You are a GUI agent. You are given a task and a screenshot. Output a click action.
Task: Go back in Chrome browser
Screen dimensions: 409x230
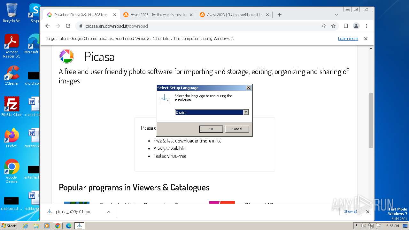click(48, 26)
